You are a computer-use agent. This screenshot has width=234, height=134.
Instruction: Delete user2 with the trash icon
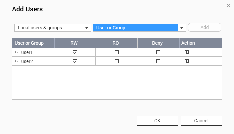(187, 61)
